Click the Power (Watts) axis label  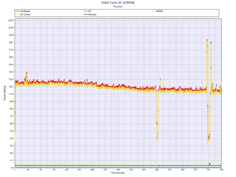[5, 93]
